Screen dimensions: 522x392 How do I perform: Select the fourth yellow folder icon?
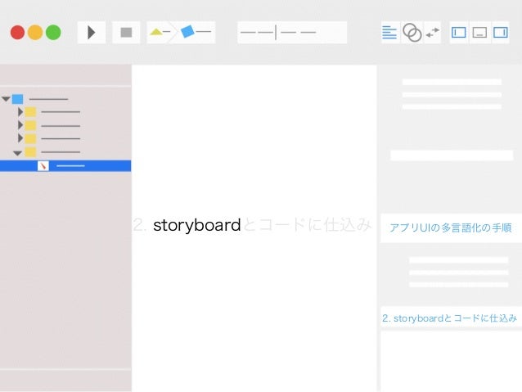30,152
